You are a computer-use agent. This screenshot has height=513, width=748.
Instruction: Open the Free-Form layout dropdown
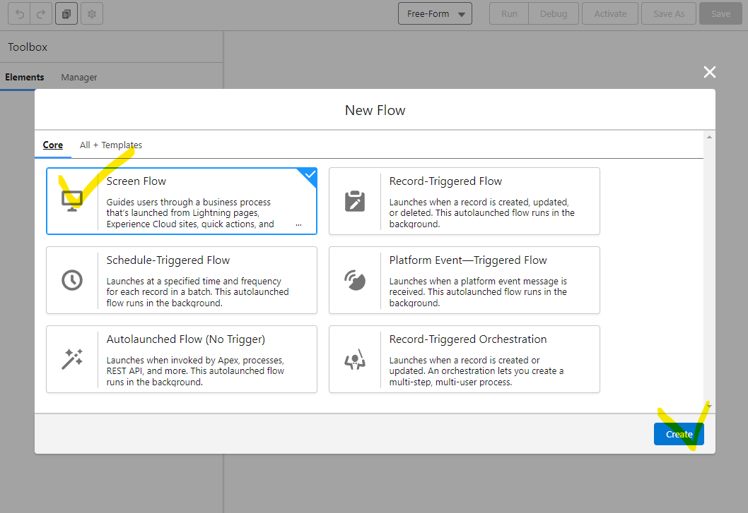pyautogui.click(x=435, y=14)
